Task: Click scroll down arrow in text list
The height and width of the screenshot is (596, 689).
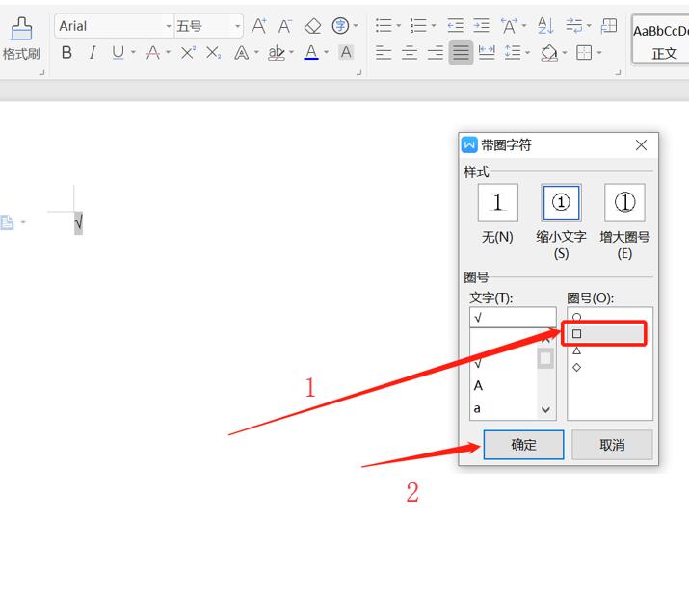Action: click(x=545, y=410)
